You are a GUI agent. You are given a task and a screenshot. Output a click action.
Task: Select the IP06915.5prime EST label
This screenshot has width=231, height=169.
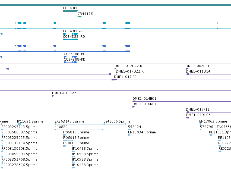pyautogui.click(x=76, y=138)
